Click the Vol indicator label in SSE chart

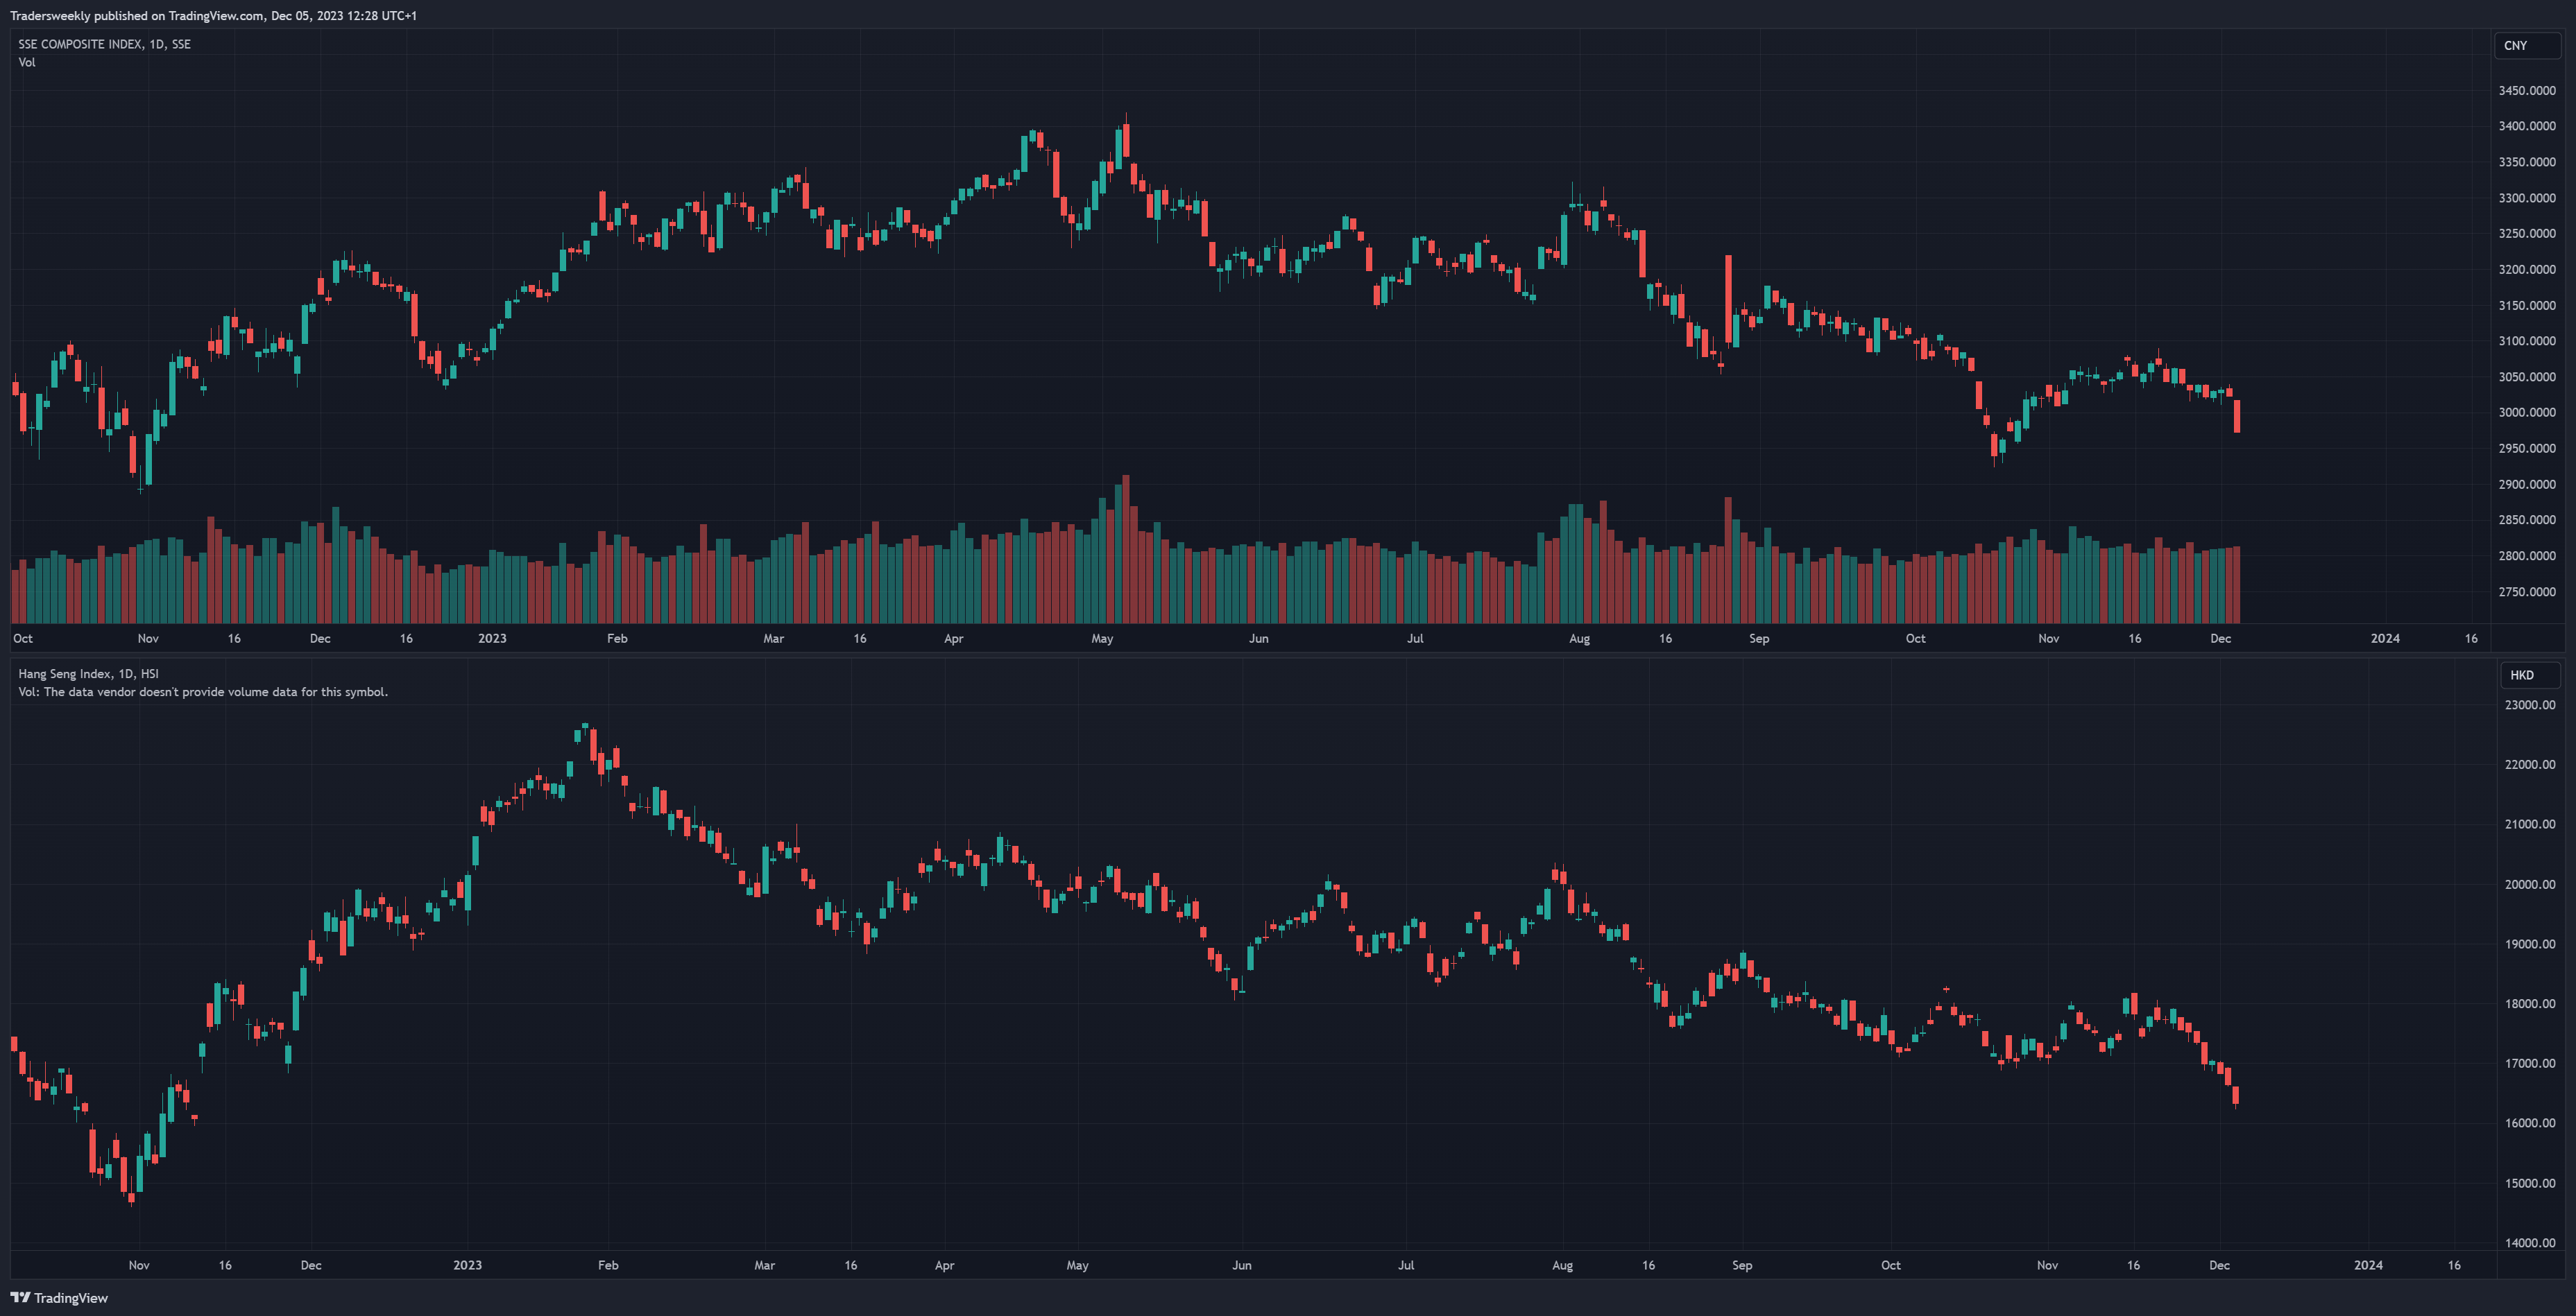click(27, 62)
